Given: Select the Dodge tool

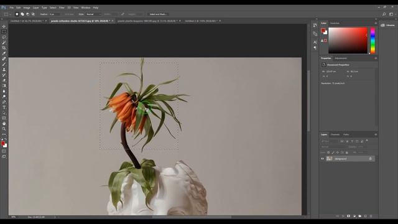Looking at the screenshot, I should pos(4,96).
